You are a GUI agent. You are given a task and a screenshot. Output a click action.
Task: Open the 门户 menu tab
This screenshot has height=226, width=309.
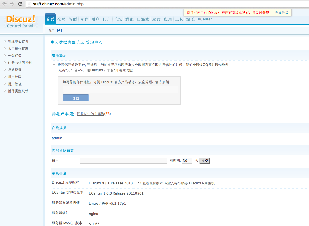(107, 19)
